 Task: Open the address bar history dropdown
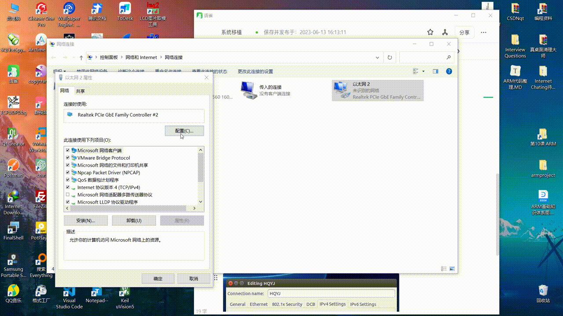[377, 57]
